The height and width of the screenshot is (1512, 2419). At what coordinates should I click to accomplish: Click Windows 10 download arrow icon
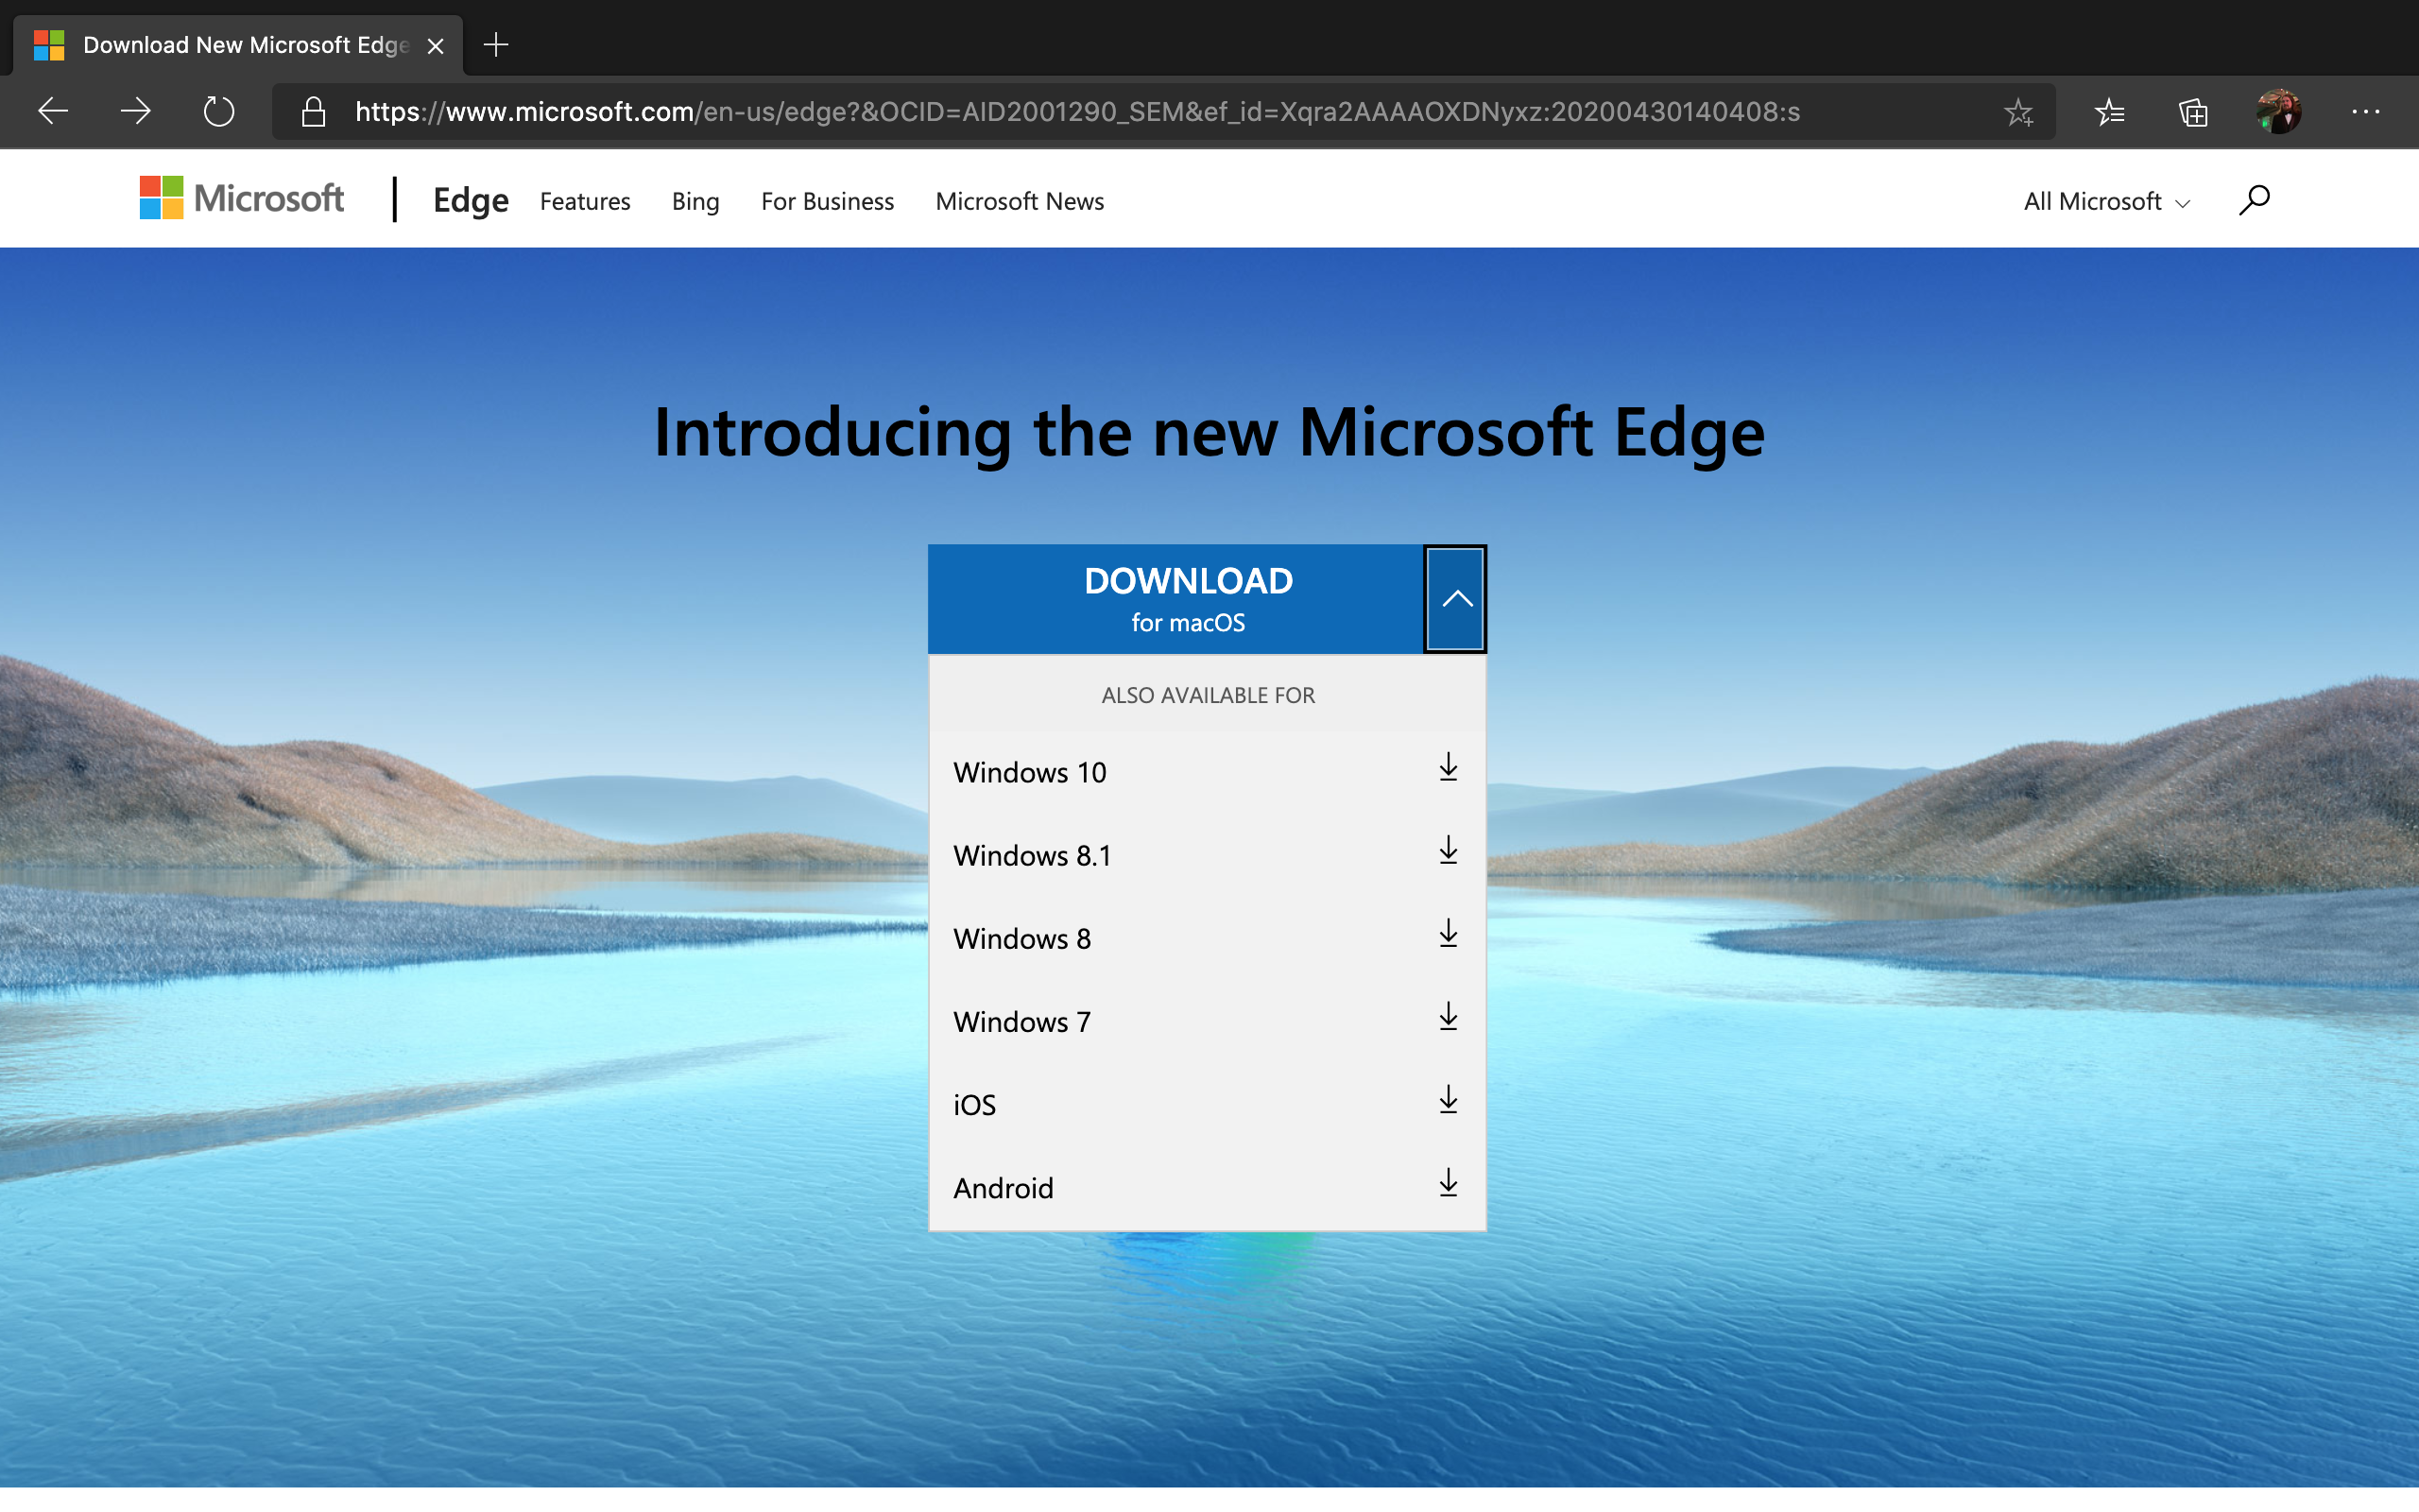pos(1448,768)
